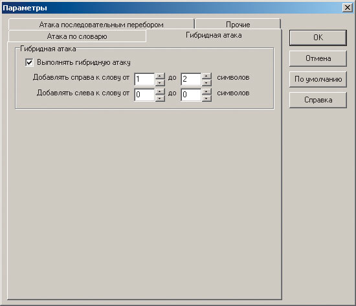Increase the right-append minimum symbols value
The image size is (356, 306).
point(160,76)
